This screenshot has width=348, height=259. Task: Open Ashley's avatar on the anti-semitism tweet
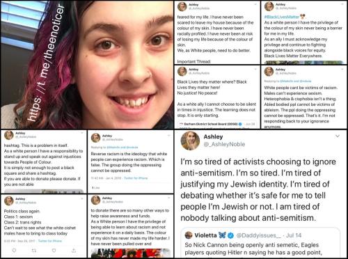coord(190,141)
